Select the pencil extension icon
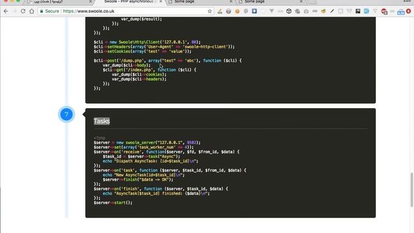Image resolution: width=414 pixels, height=233 pixels. point(332,12)
